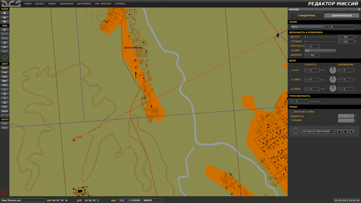Select the airplane group tool
The width and height of the screenshot is (361, 203).
pyautogui.click(x=5, y=68)
